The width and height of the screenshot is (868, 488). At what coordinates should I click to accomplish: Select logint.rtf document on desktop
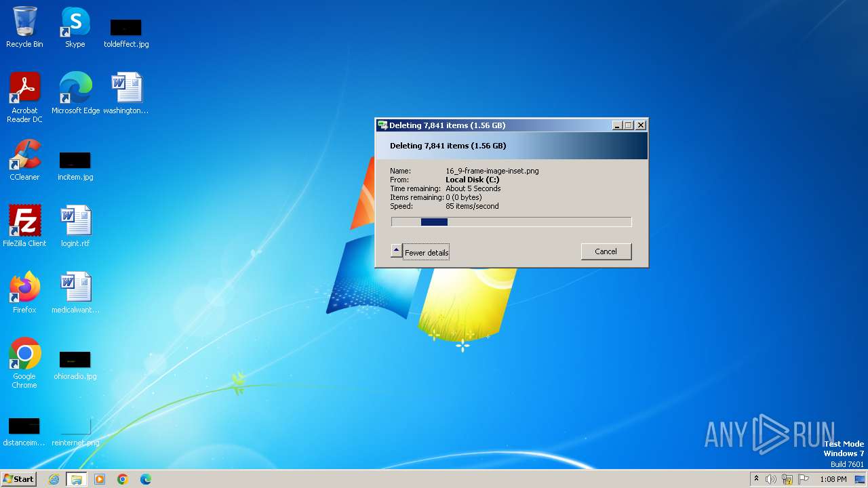(x=75, y=226)
